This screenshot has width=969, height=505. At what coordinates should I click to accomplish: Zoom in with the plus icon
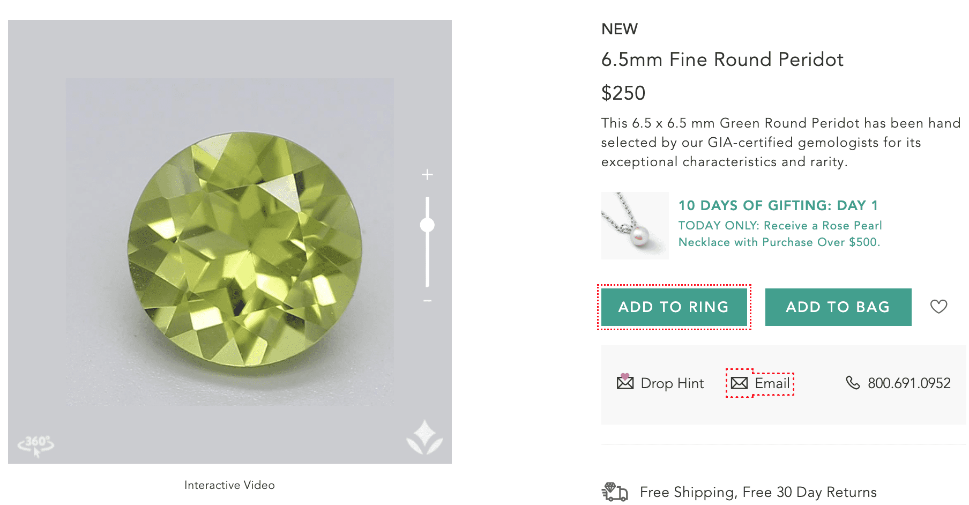pos(427,174)
